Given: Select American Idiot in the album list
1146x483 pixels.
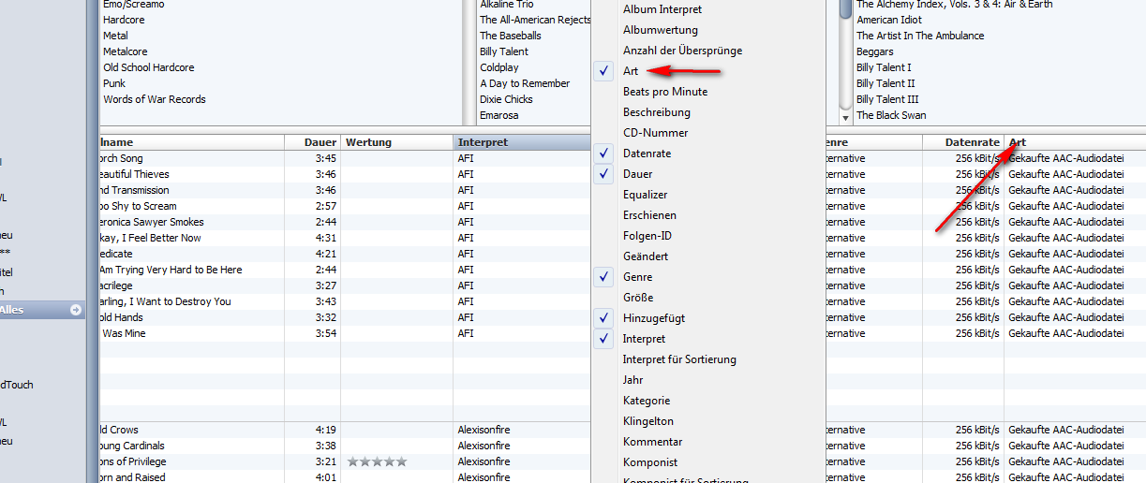Looking at the screenshot, I should [x=891, y=20].
